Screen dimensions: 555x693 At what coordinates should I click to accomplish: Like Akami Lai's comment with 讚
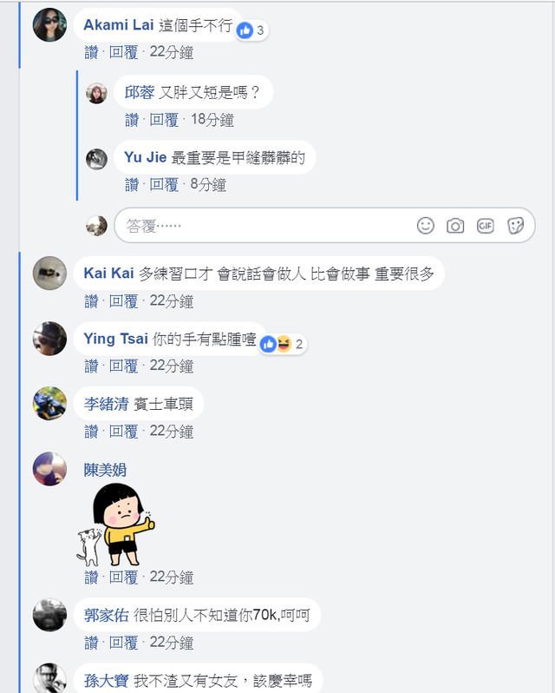[x=91, y=52]
